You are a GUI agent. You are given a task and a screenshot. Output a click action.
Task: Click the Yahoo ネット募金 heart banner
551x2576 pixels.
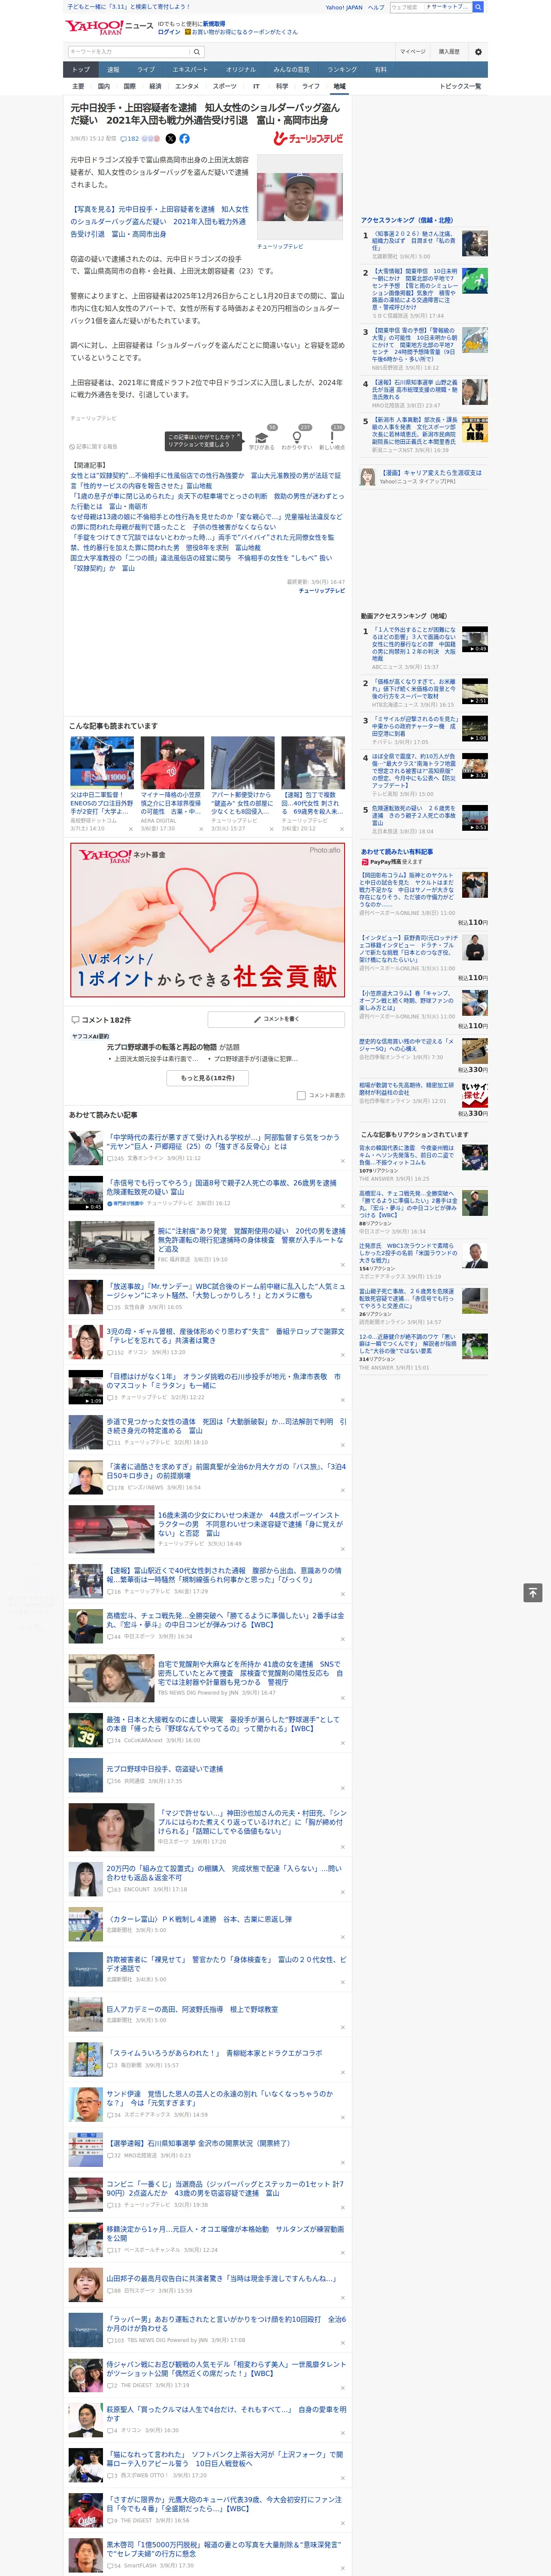tap(208, 920)
